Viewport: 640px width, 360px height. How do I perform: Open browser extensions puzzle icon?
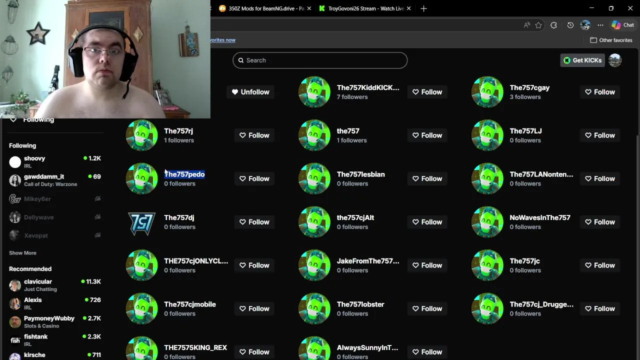point(553,25)
